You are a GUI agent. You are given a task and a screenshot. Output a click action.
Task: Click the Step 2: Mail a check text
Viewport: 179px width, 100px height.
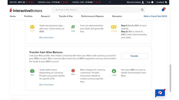[x=134, y=34]
